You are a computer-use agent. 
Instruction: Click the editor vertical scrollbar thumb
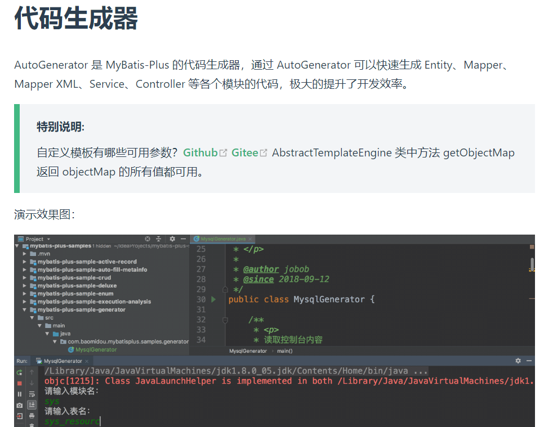[x=532, y=264]
